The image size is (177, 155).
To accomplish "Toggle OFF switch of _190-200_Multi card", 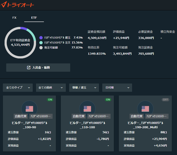I will click(166, 100).
